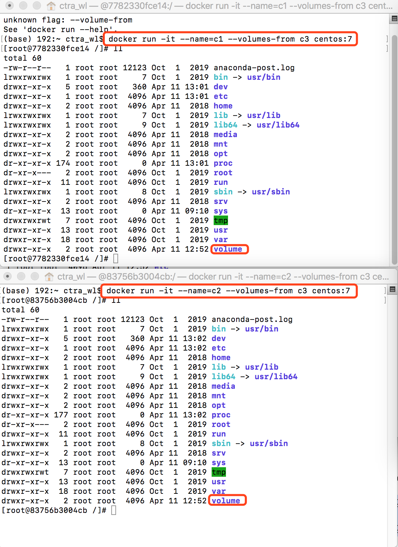This screenshot has width=398, height=547.
Task: Click 'usr/lib64' target in the c1 window
Action: (x=278, y=125)
